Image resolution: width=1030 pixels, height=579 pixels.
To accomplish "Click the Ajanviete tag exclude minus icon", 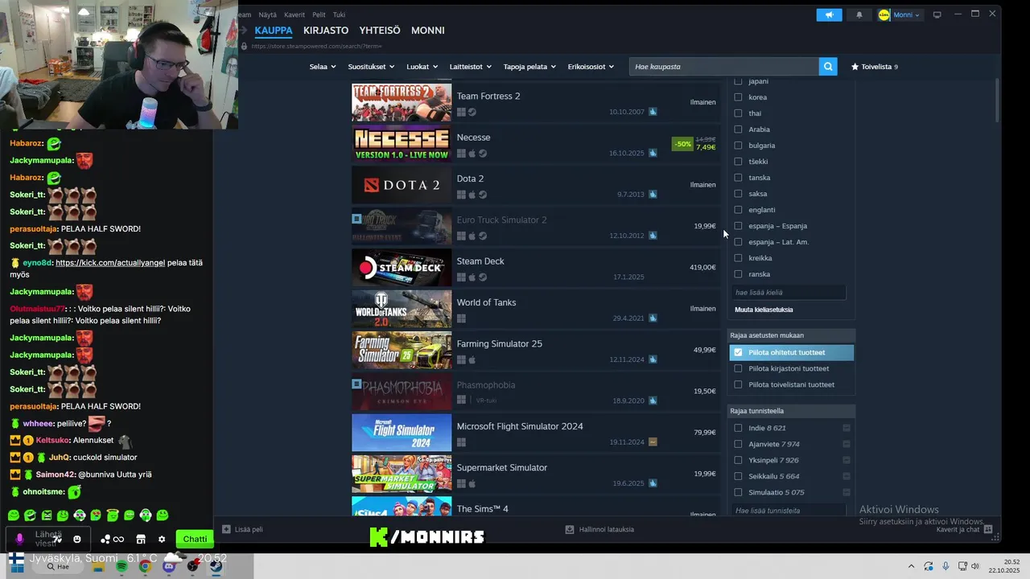I will tap(847, 444).
